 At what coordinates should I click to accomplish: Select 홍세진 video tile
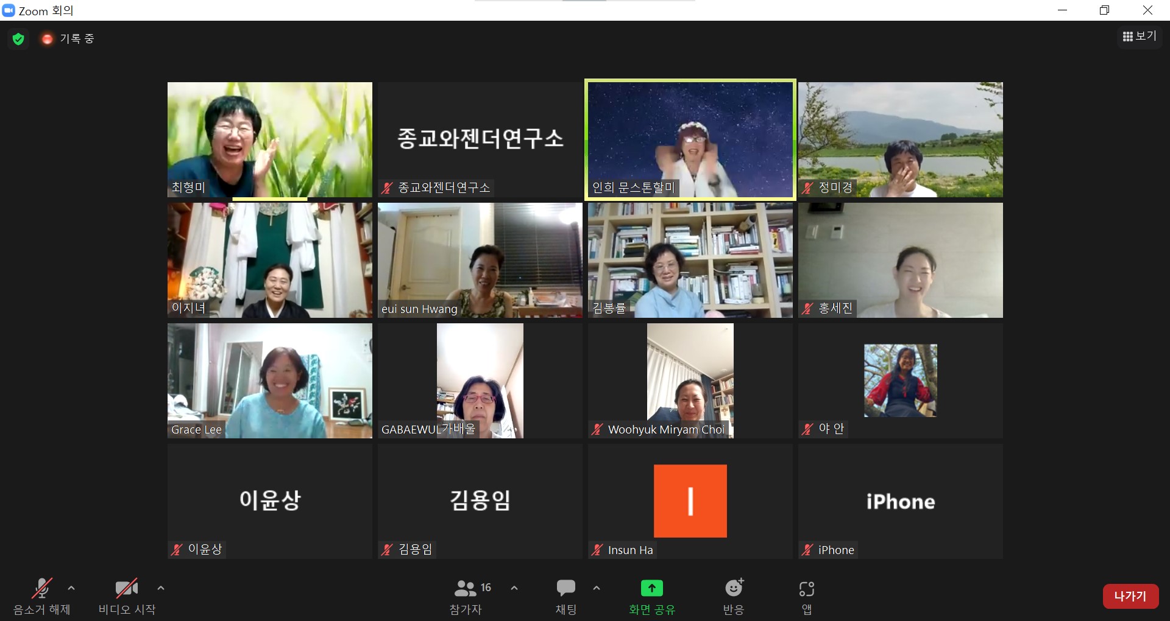pyautogui.click(x=901, y=260)
